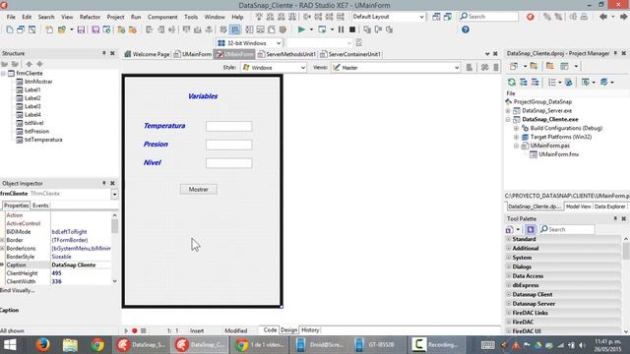
Task: Click the Move Down arrow in Structure panel
Action: pos(39,64)
